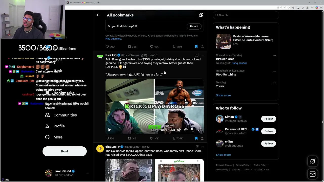The height and width of the screenshot is (182, 324).
Task: Open Kick HQ profile avatar
Action: click(x=100, y=57)
